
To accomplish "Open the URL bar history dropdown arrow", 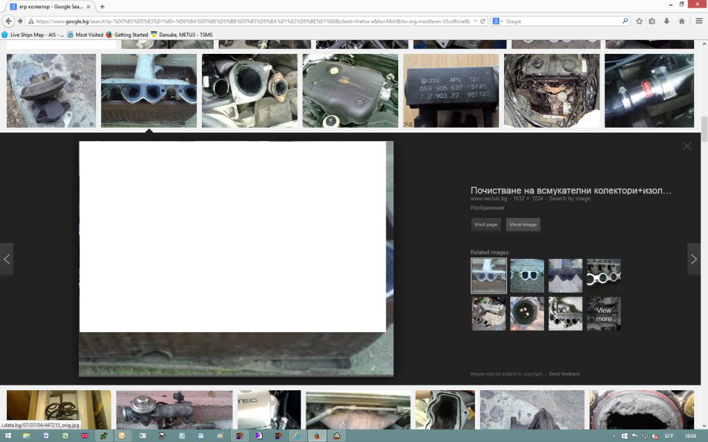I will (474, 21).
